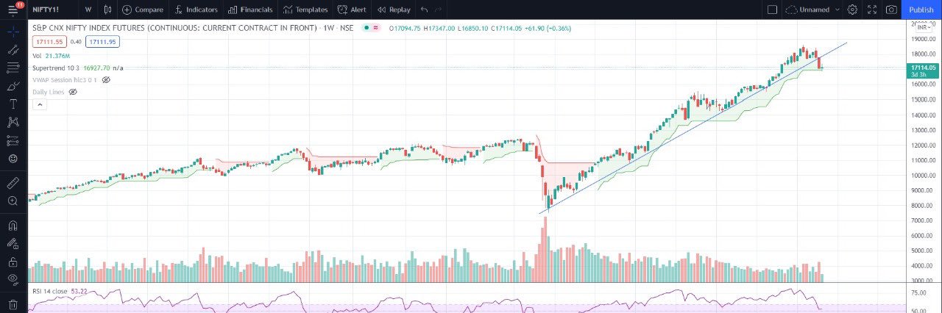
Task: Take a chart snapshot with camera icon
Action: pyautogui.click(x=891, y=10)
